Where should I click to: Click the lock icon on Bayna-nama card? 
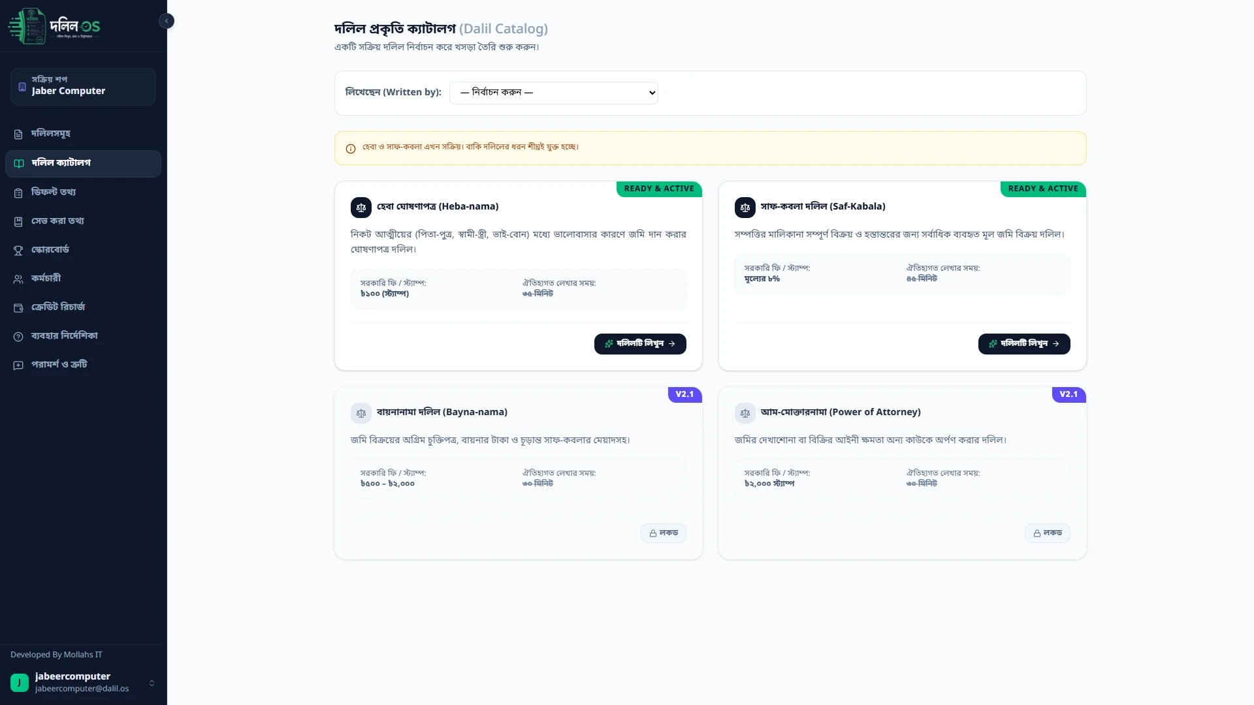[653, 533]
